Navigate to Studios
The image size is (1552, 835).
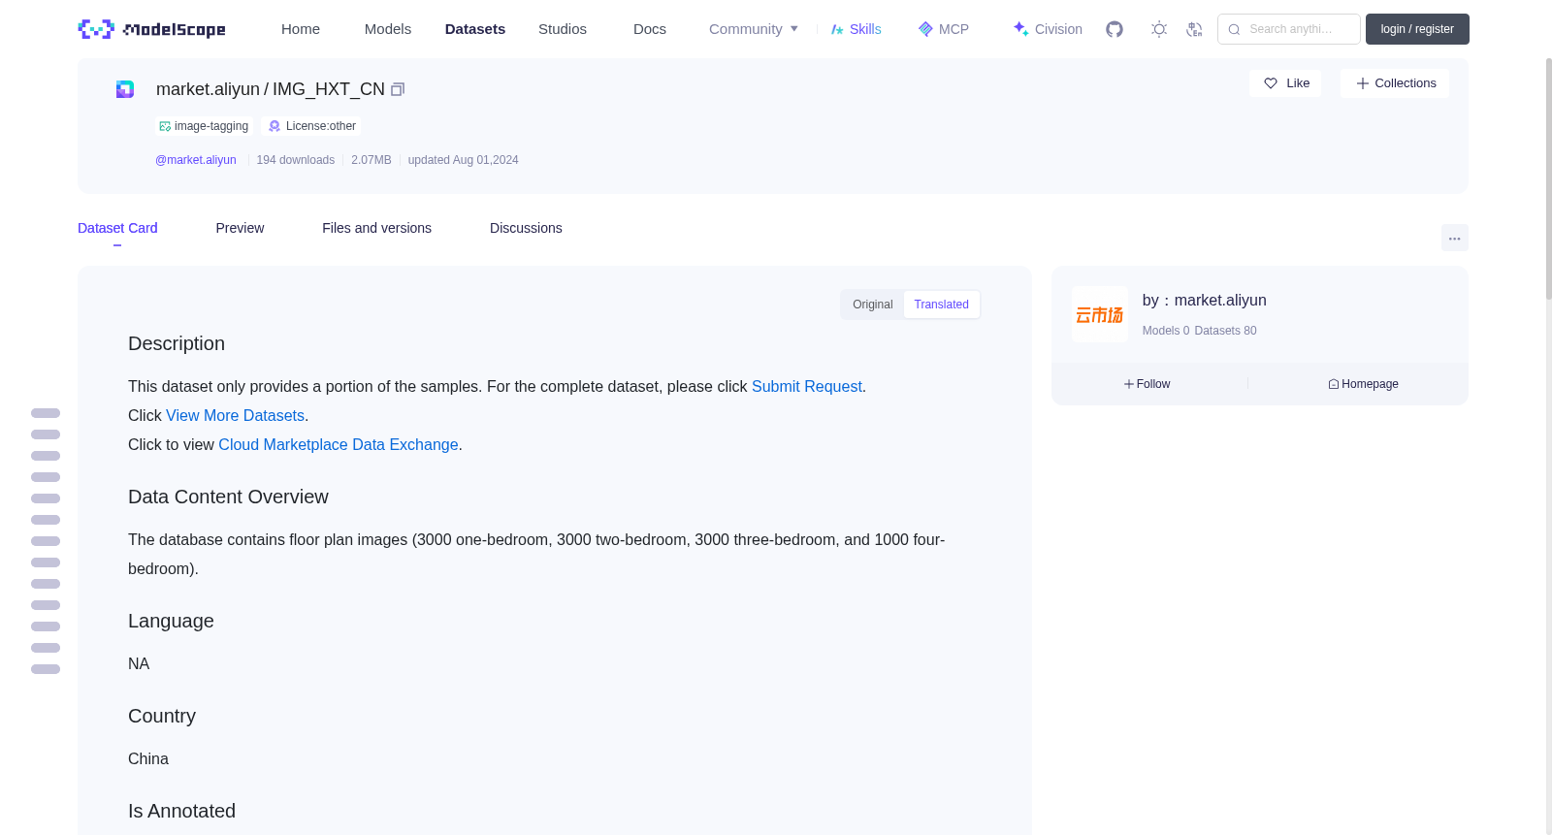[x=563, y=29]
